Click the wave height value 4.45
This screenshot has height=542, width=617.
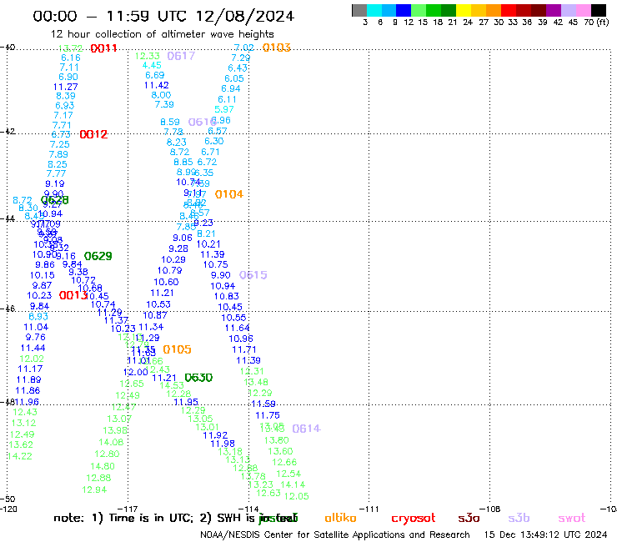click(x=152, y=65)
